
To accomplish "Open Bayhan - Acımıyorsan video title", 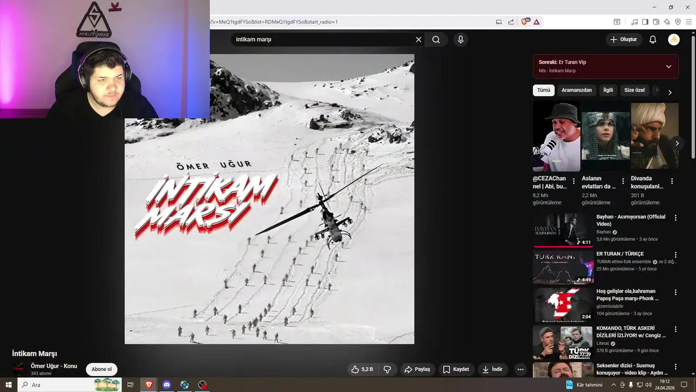I will point(631,220).
